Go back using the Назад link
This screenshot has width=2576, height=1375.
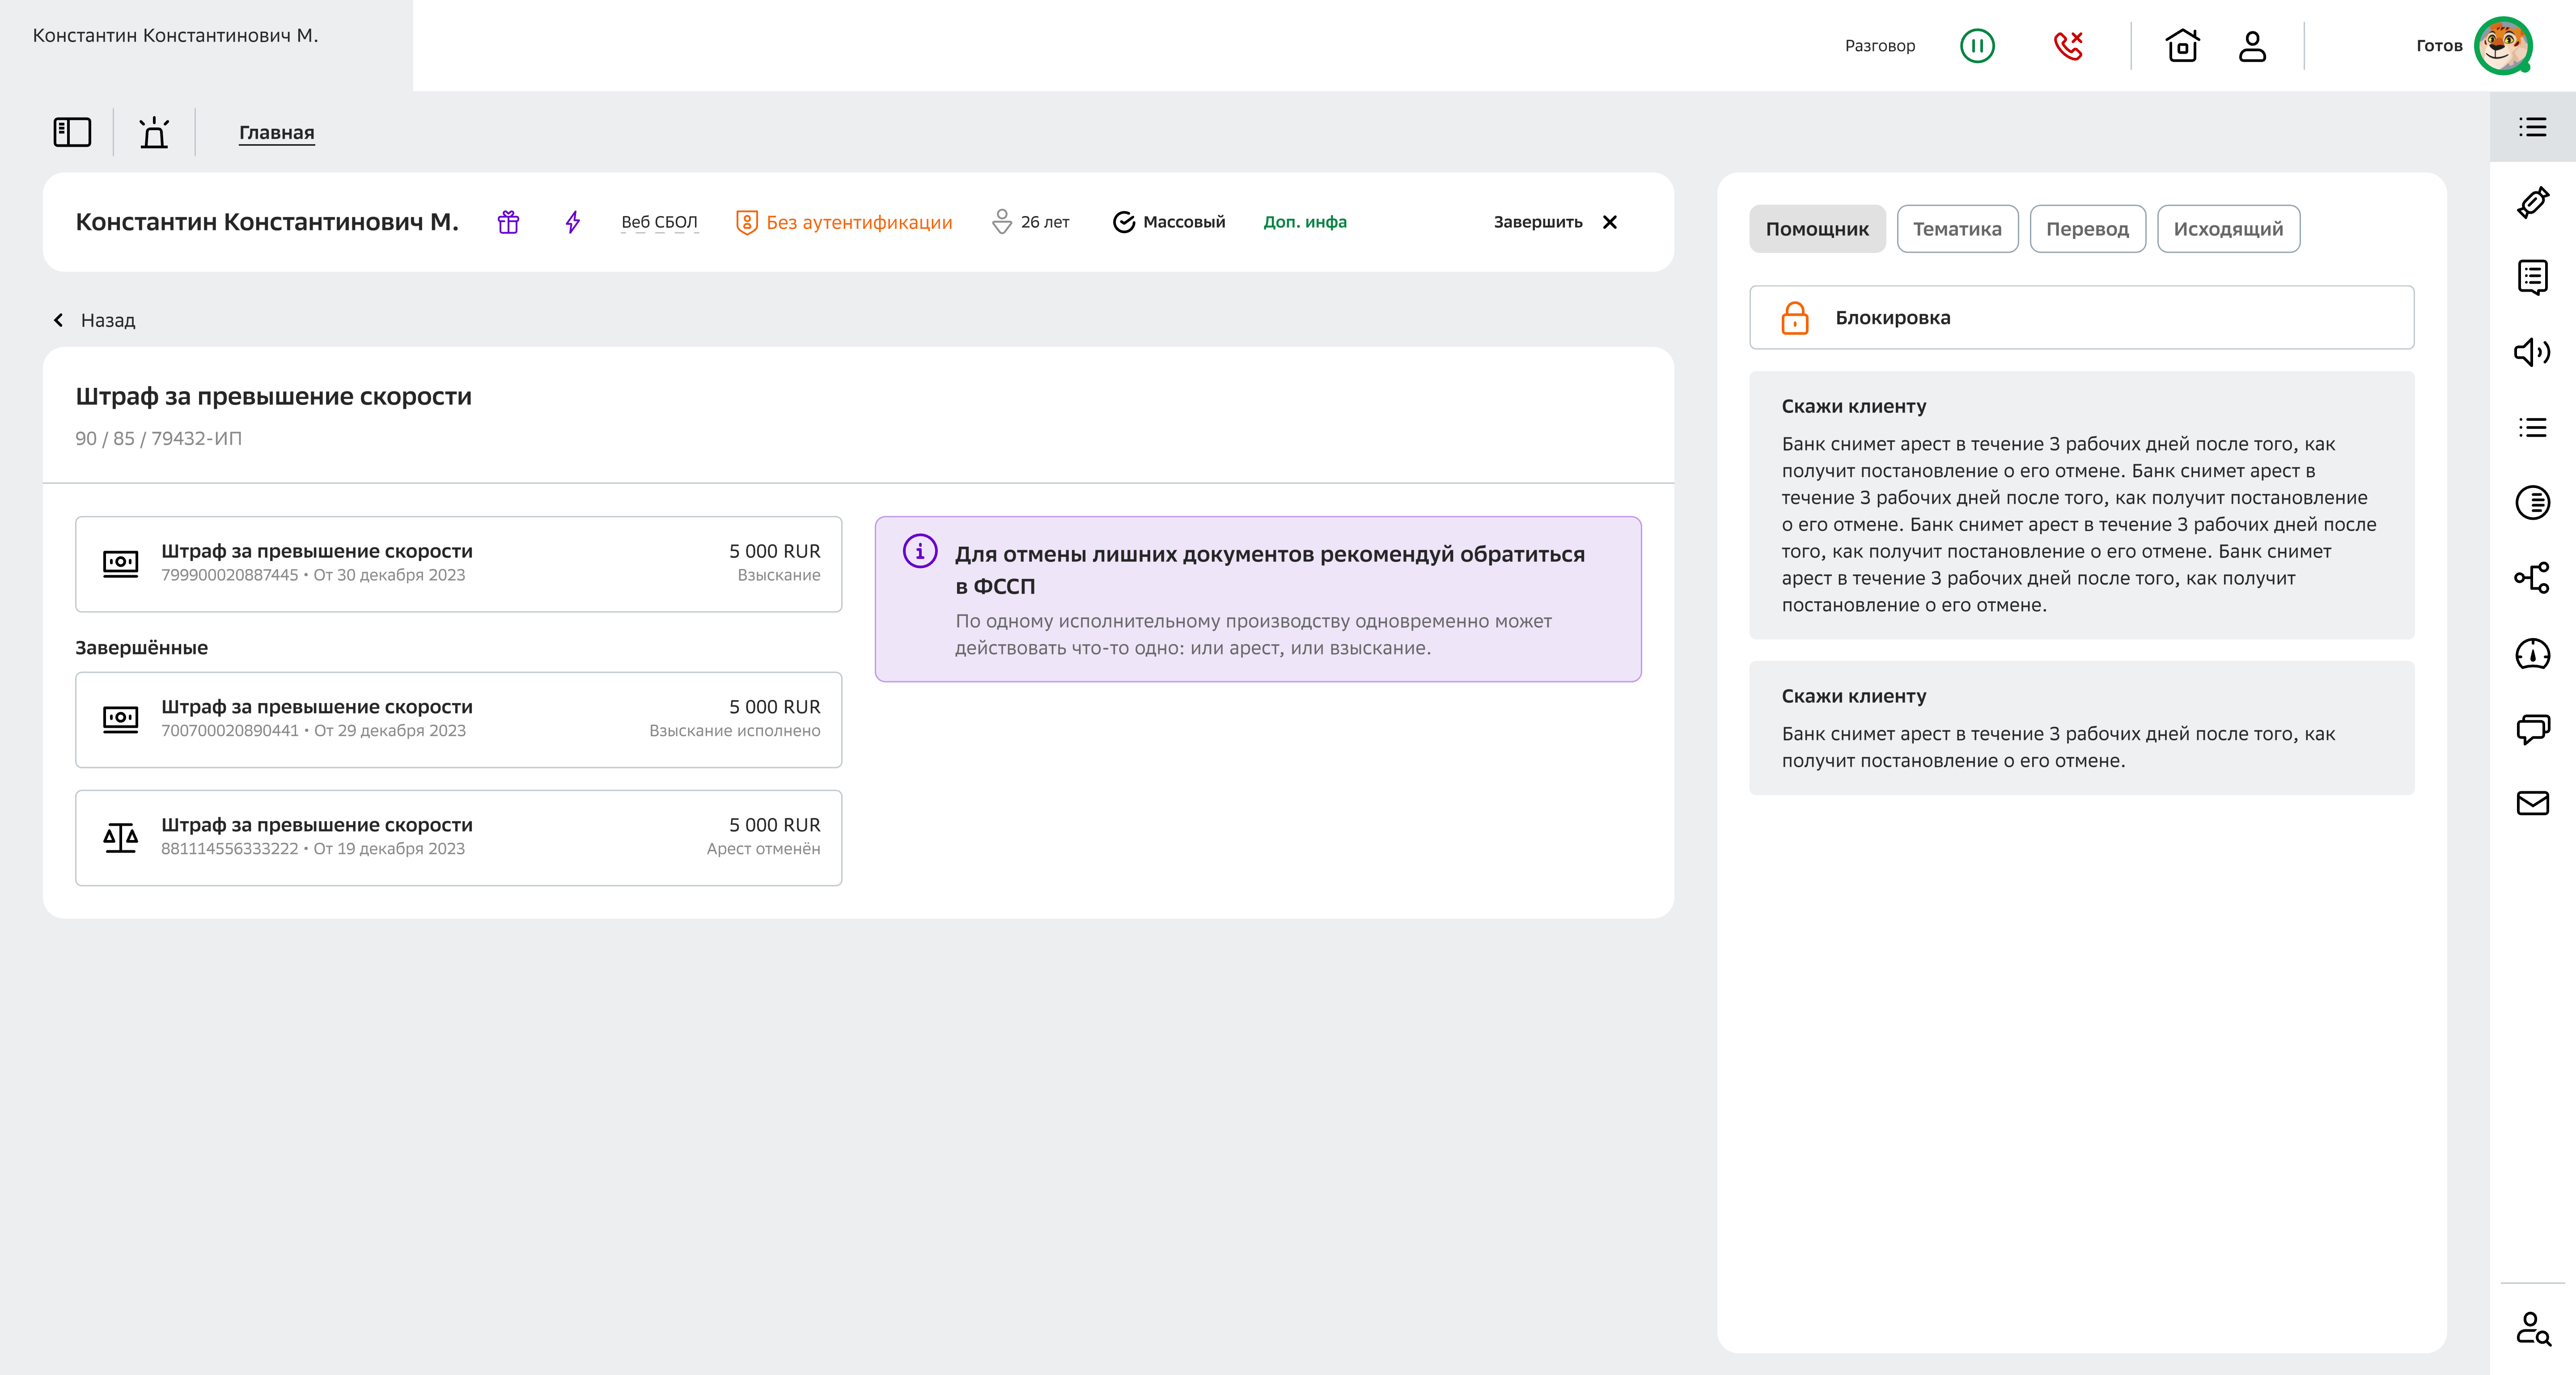[x=95, y=320]
